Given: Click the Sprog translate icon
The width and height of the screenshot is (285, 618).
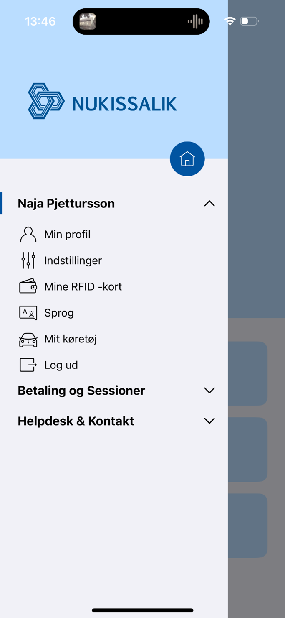Looking at the screenshot, I should [28, 313].
